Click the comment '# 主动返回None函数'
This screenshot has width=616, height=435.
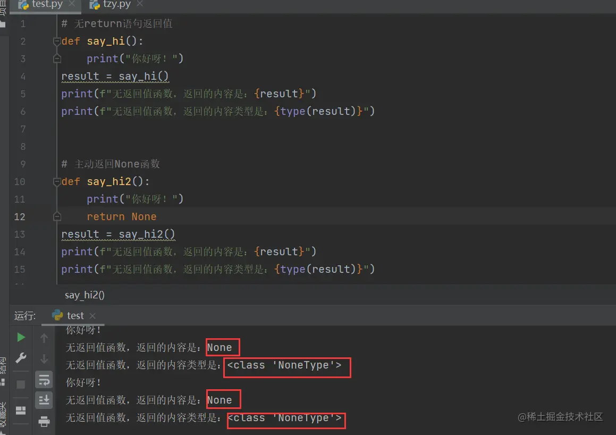[x=111, y=164]
